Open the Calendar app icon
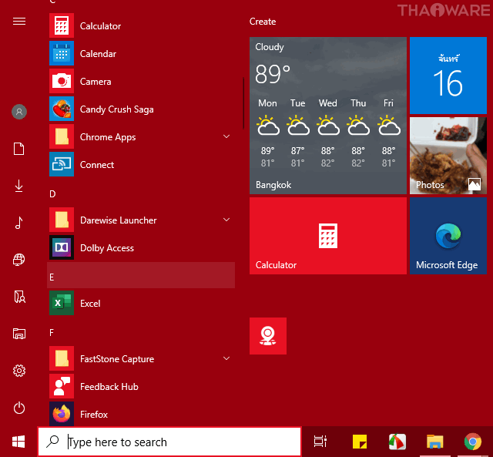The width and height of the screenshot is (493, 457). (x=62, y=53)
